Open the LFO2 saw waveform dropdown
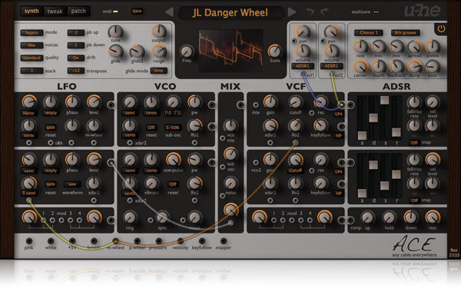The height and width of the screenshot is (288, 461). 72,184
